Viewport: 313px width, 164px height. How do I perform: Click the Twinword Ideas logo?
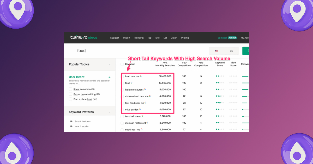click(x=84, y=37)
